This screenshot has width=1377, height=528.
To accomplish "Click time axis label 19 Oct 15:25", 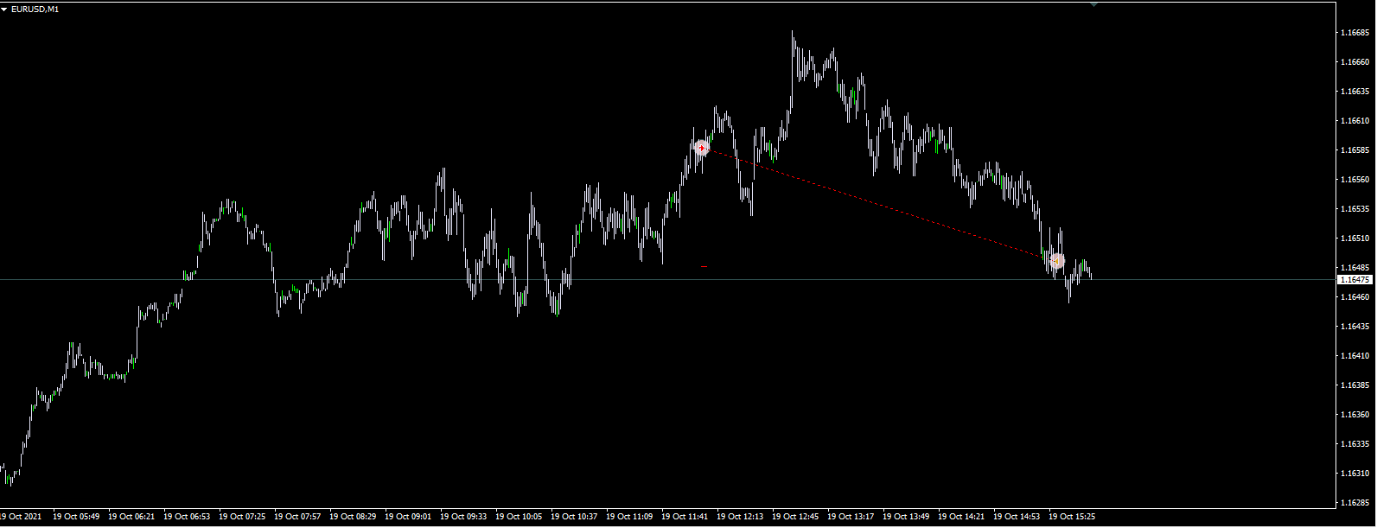I will [1072, 517].
